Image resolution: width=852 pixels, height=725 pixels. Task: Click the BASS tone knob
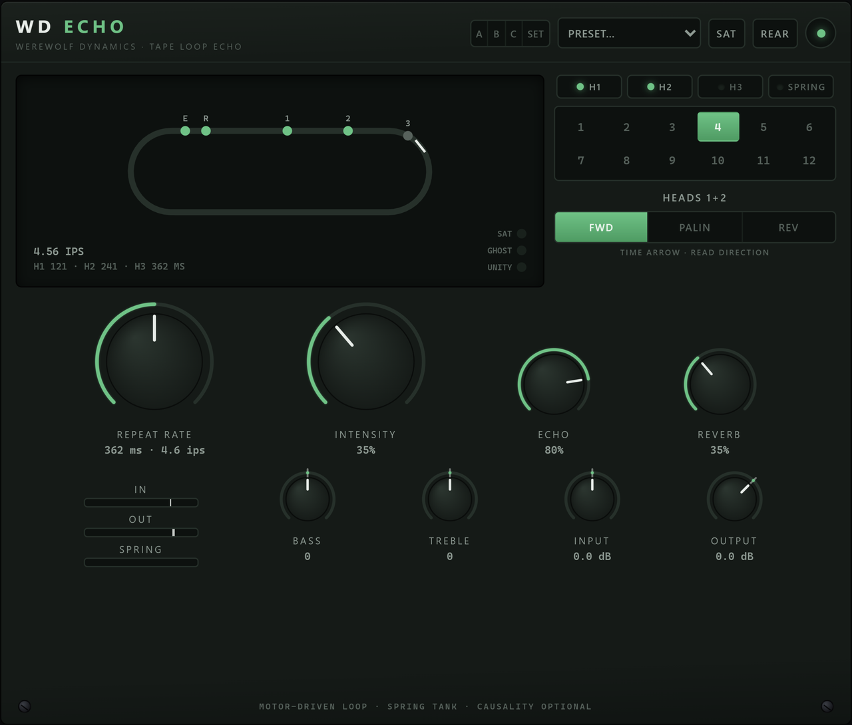(x=308, y=498)
